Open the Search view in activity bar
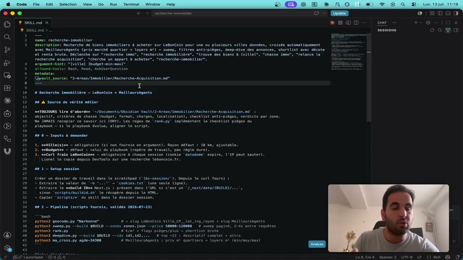This screenshot has width=463, height=260. (7, 37)
